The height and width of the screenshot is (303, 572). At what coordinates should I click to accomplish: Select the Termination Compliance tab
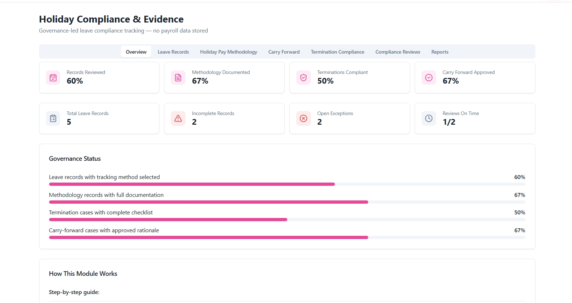click(337, 52)
